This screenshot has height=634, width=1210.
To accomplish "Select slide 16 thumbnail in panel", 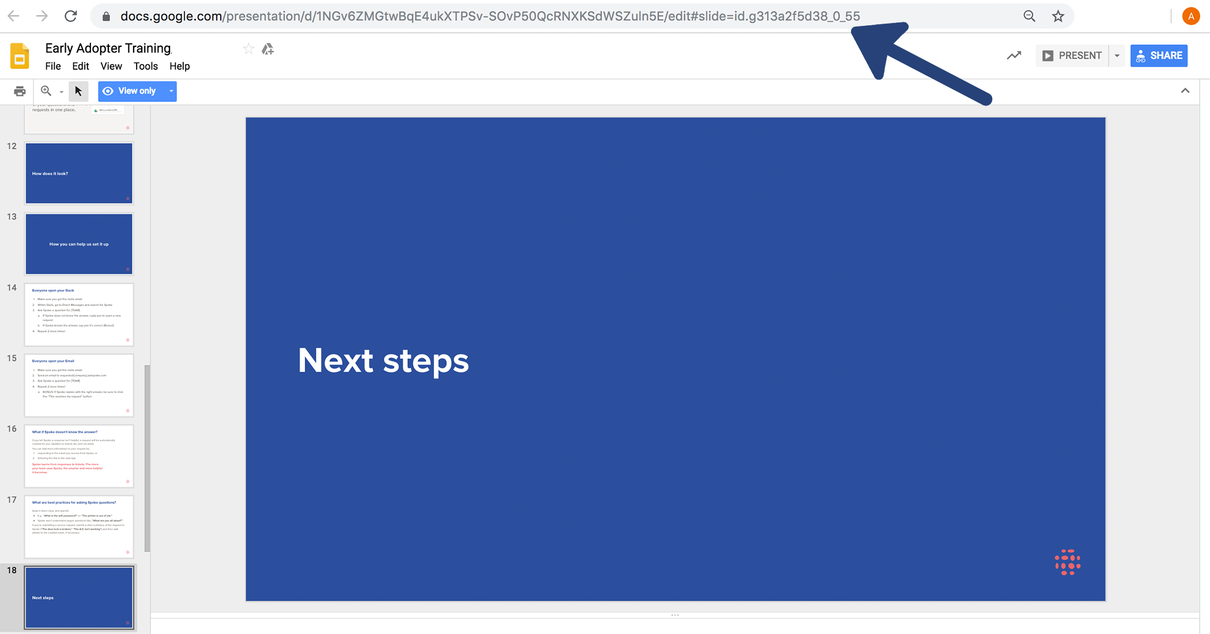I will pos(80,455).
